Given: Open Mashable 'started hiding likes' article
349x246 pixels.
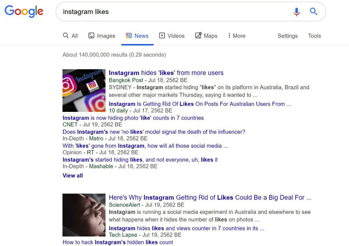Looking at the screenshot, I should coord(140,160).
